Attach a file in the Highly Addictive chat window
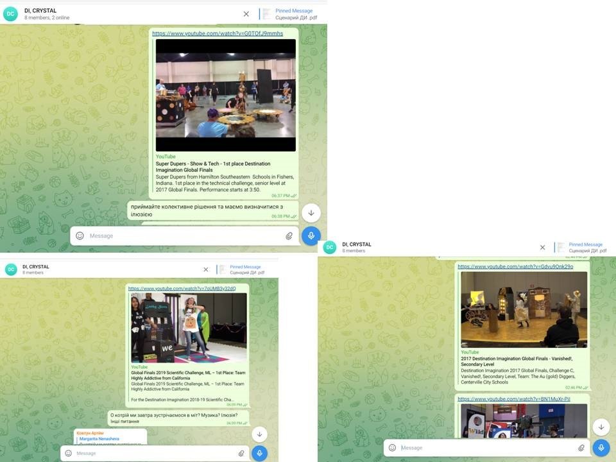The height and width of the screenshot is (462, 616). coord(241,453)
